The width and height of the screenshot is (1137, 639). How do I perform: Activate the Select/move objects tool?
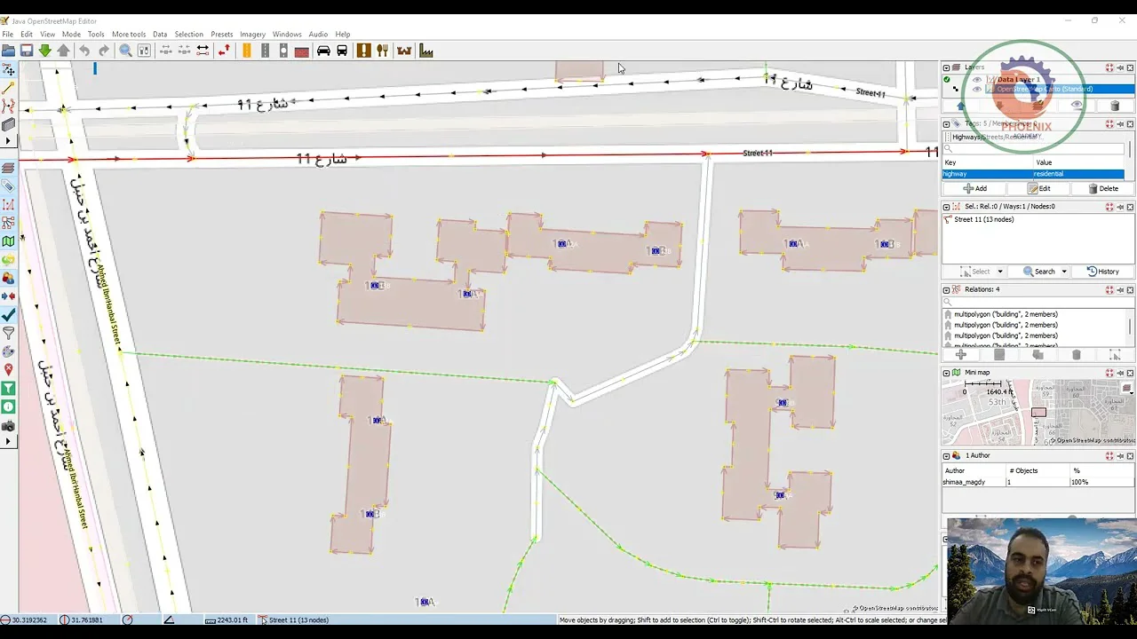[8, 69]
